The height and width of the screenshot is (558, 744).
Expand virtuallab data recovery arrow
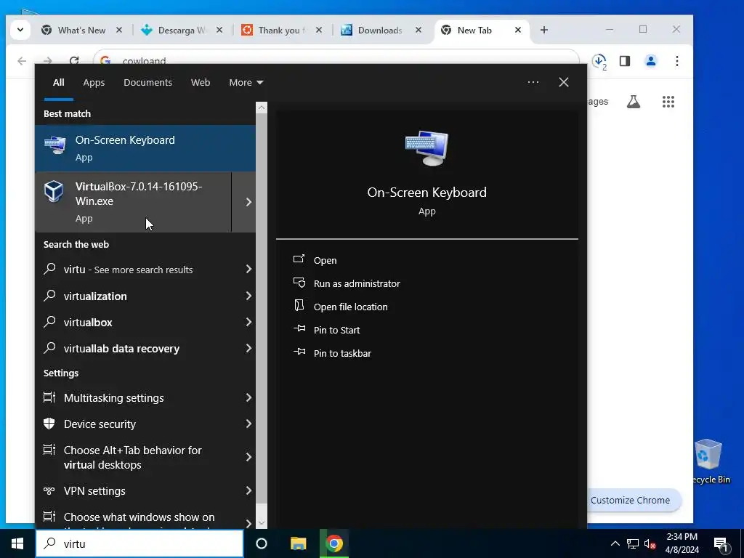[248, 348]
